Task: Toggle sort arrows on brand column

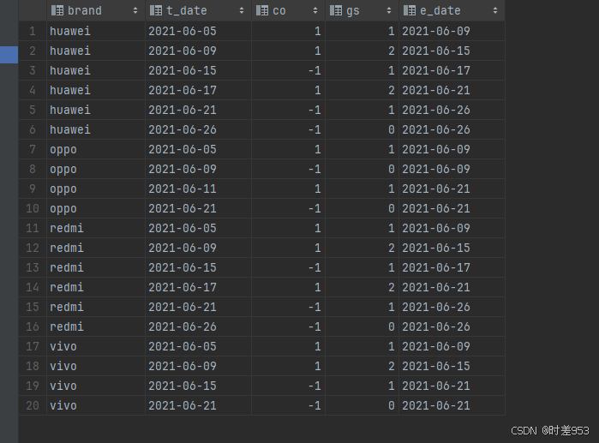Action: pyautogui.click(x=135, y=10)
